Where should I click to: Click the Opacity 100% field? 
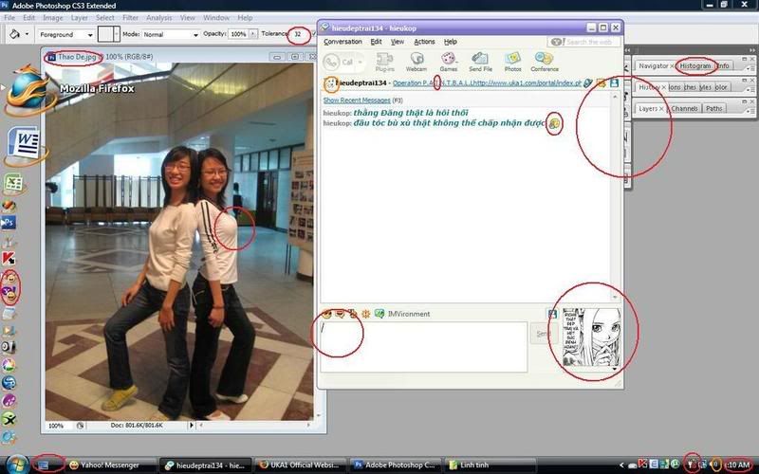tap(238, 34)
